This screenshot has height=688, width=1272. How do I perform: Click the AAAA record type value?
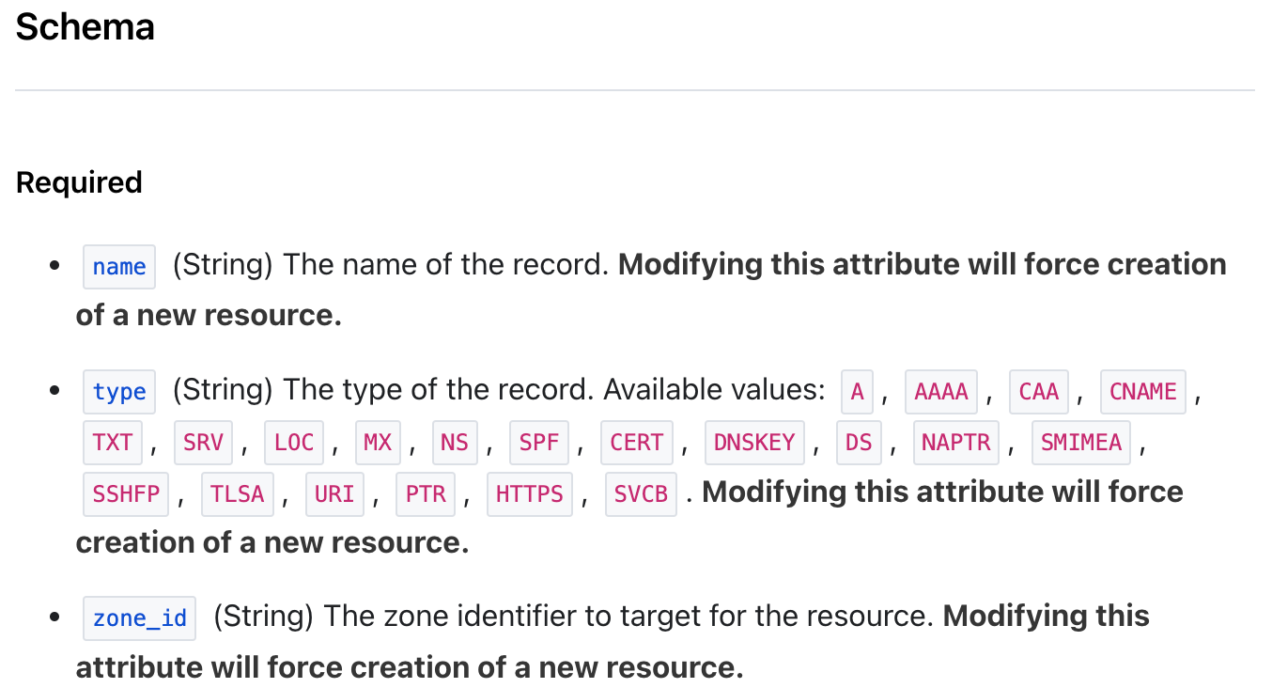point(940,392)
